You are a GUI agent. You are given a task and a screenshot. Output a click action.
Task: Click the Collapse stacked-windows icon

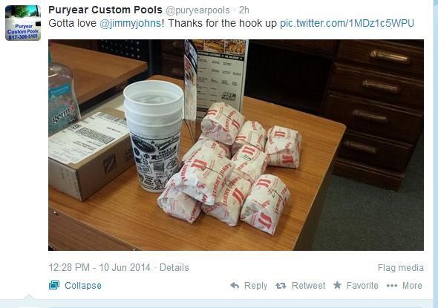coord(54,285)
